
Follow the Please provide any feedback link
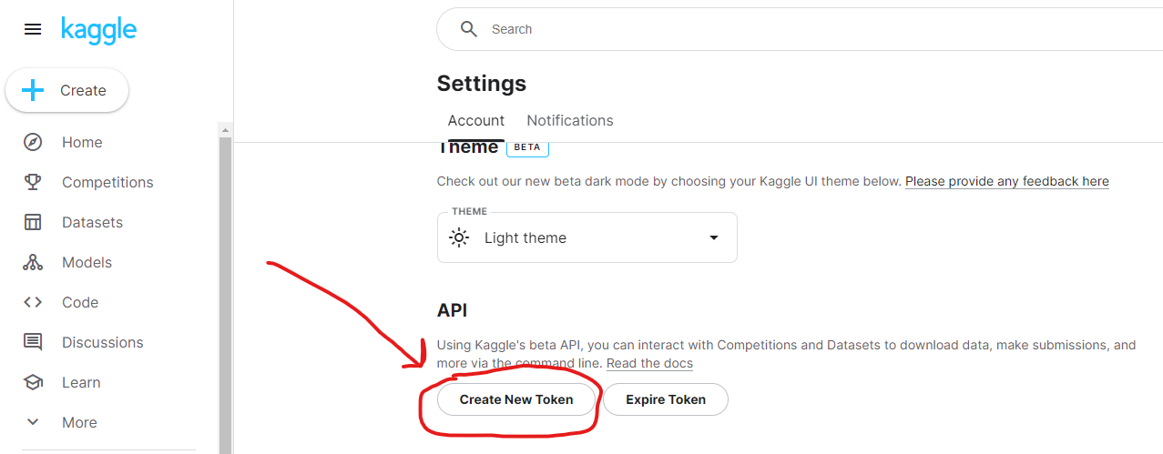coord(1006,181)
